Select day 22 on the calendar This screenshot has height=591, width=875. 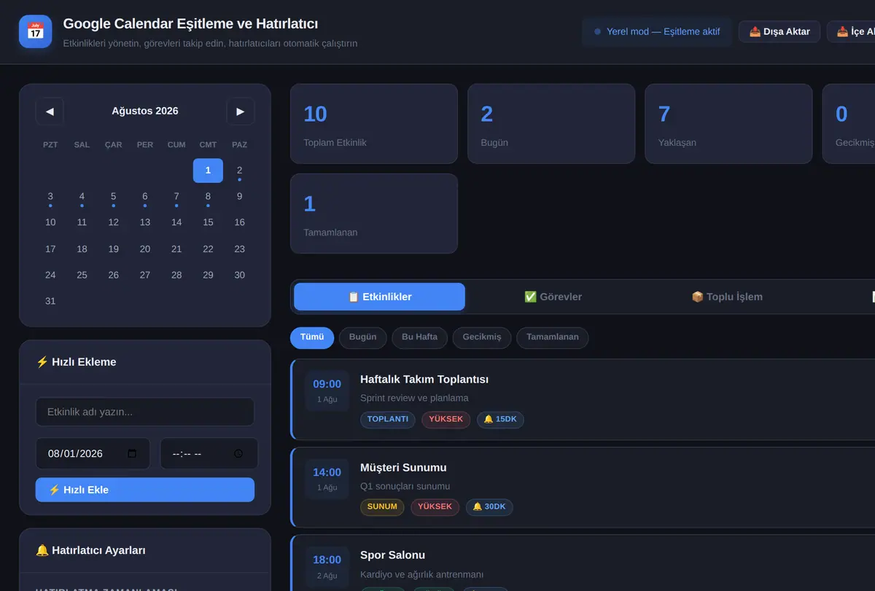click(208, 249)
